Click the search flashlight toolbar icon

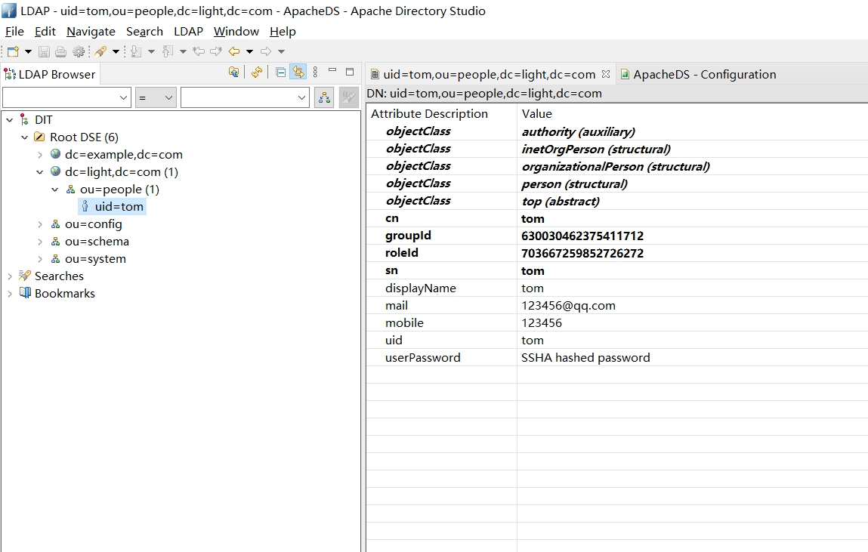(x=100, y=51)
